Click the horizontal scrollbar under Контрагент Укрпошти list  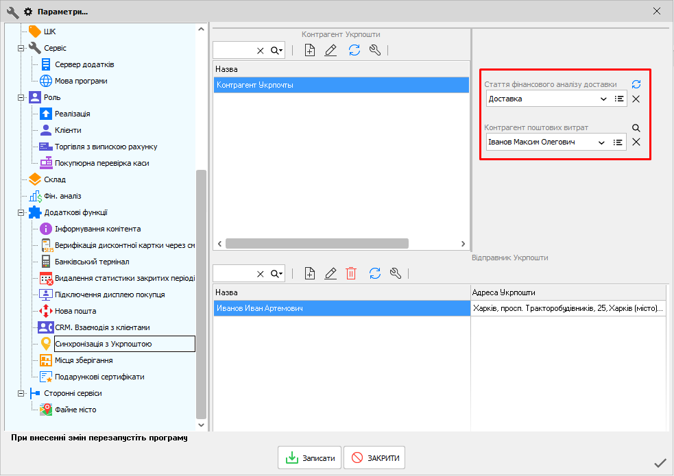316,243
